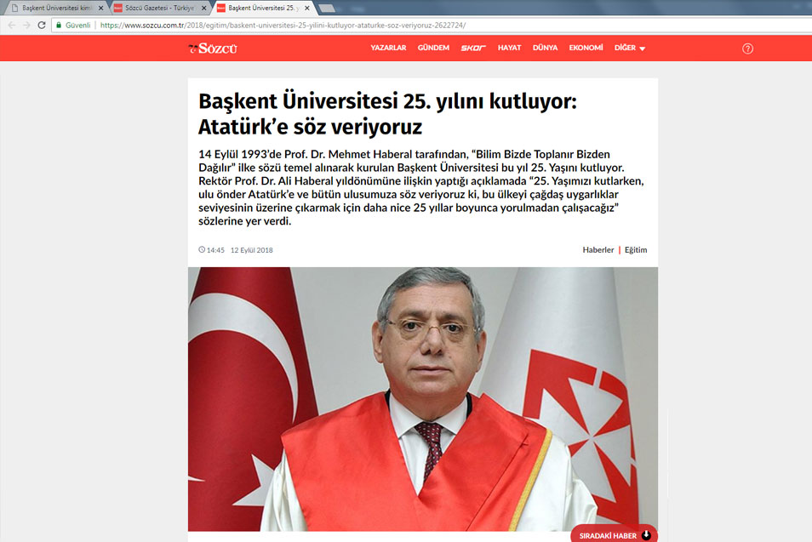Click the Haberler breadcrumb link
812x542 pixels.
(598, 250)
